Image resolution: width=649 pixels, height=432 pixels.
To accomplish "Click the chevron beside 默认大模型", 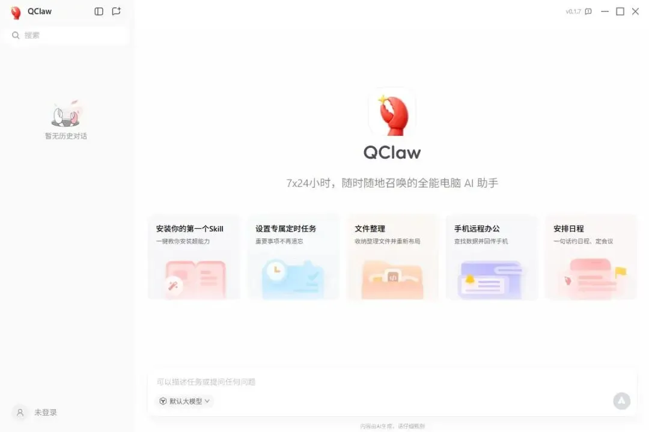I will point(207,401).
